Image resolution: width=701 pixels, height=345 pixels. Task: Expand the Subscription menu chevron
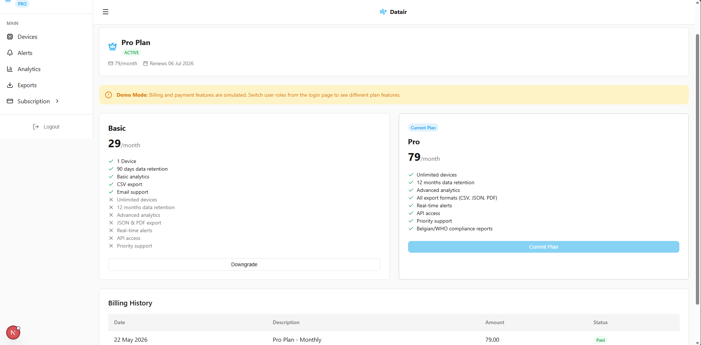coord(57,101)
